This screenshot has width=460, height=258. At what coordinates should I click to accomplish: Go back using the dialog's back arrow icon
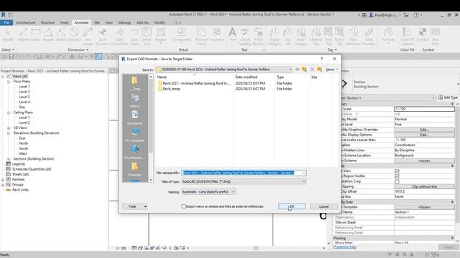(x=297, y=70)
